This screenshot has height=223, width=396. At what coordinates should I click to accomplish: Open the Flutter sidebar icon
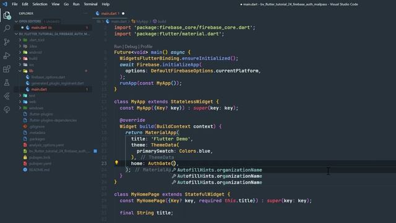[x=7, y=96]
